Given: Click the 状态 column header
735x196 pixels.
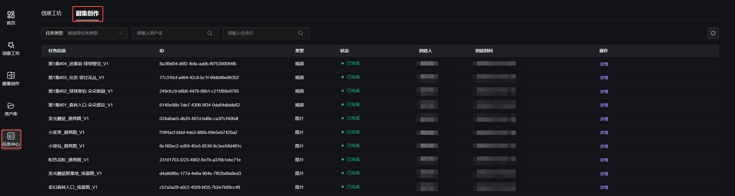Looking at the screenshot, I should click(344, 51).
